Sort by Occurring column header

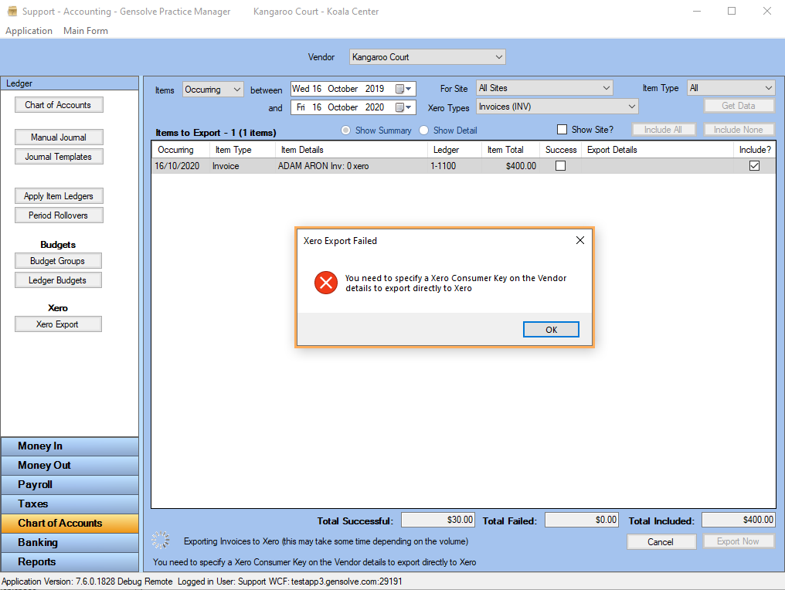180,150
